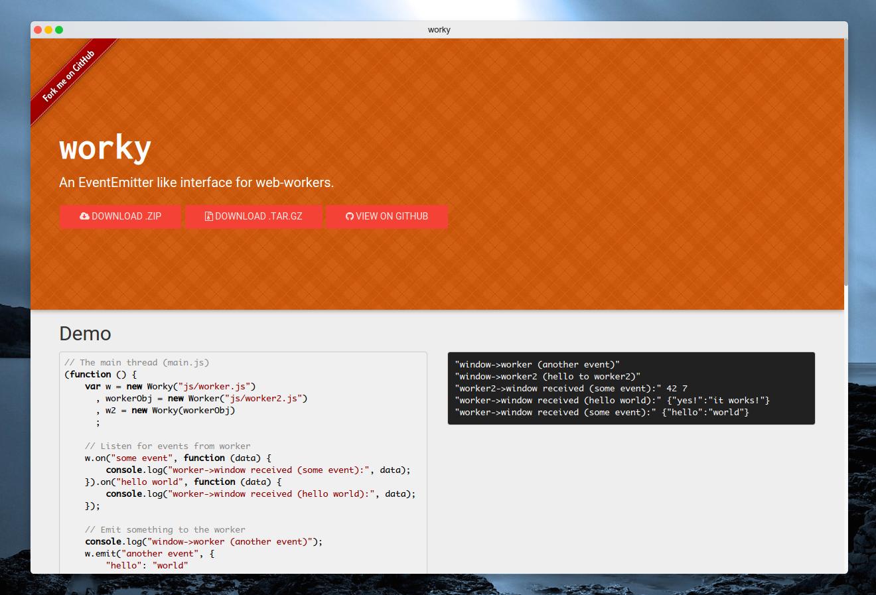Click the GitHub octocat icon
This screenshot has width=876, height=595.
point(350,216)
